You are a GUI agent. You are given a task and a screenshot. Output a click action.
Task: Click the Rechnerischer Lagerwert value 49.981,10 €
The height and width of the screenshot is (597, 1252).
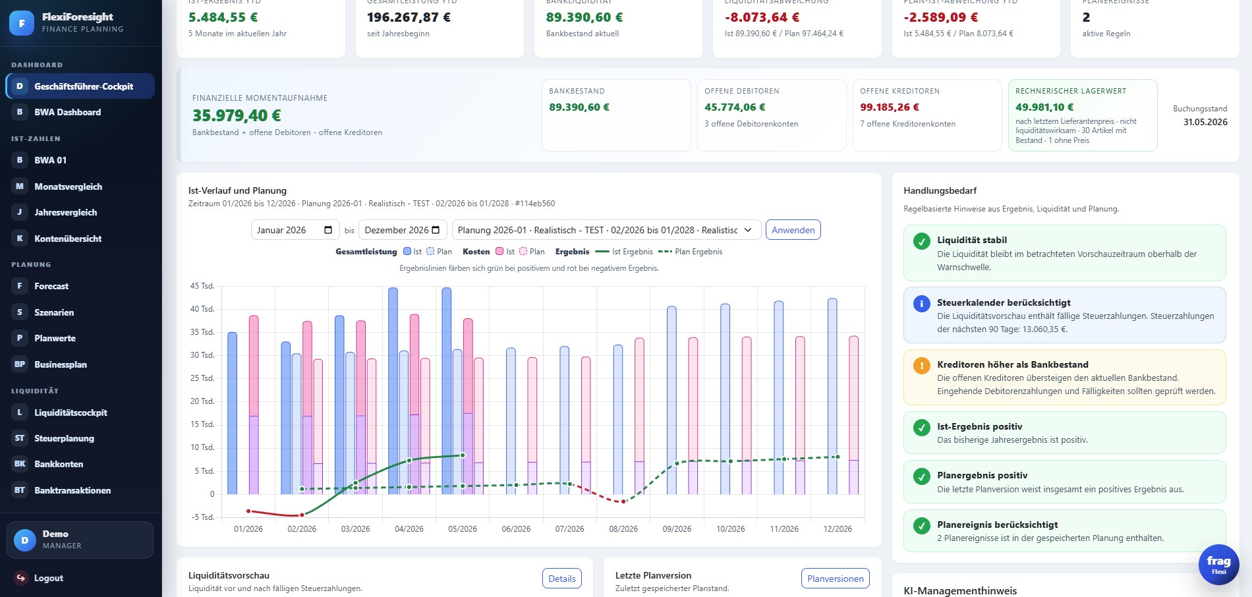click(x=1044, y=107)
